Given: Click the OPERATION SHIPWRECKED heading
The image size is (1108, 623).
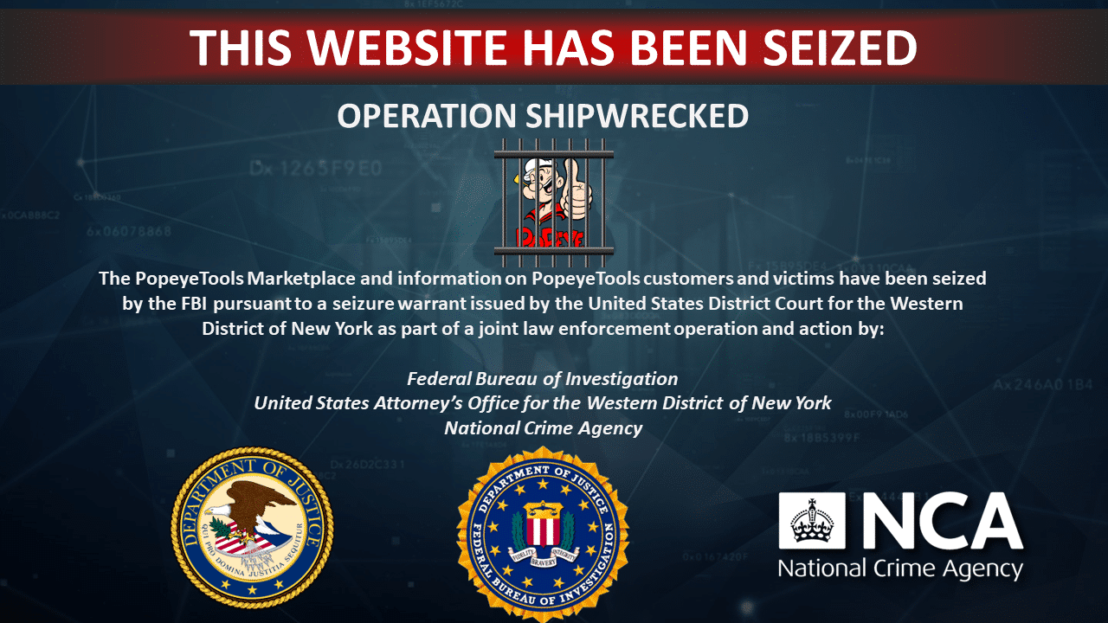Looking at the screenshot, I should [x=543, y=116].
